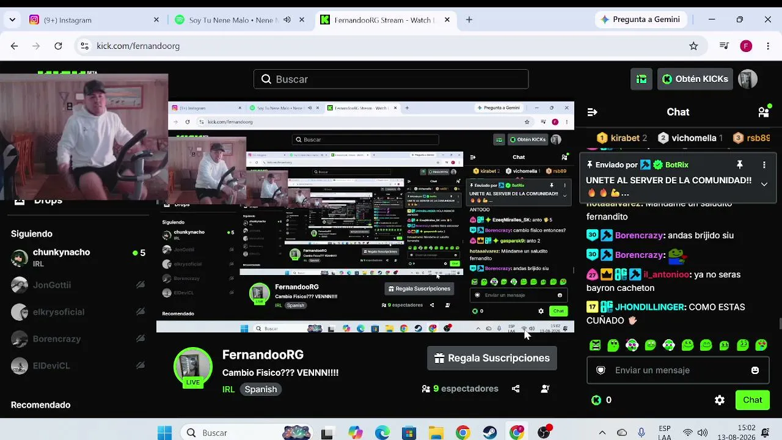The width and height of the screenshot is (782, 440).
Task: Collapse the chat panel arrow icon
Action: 592,112
